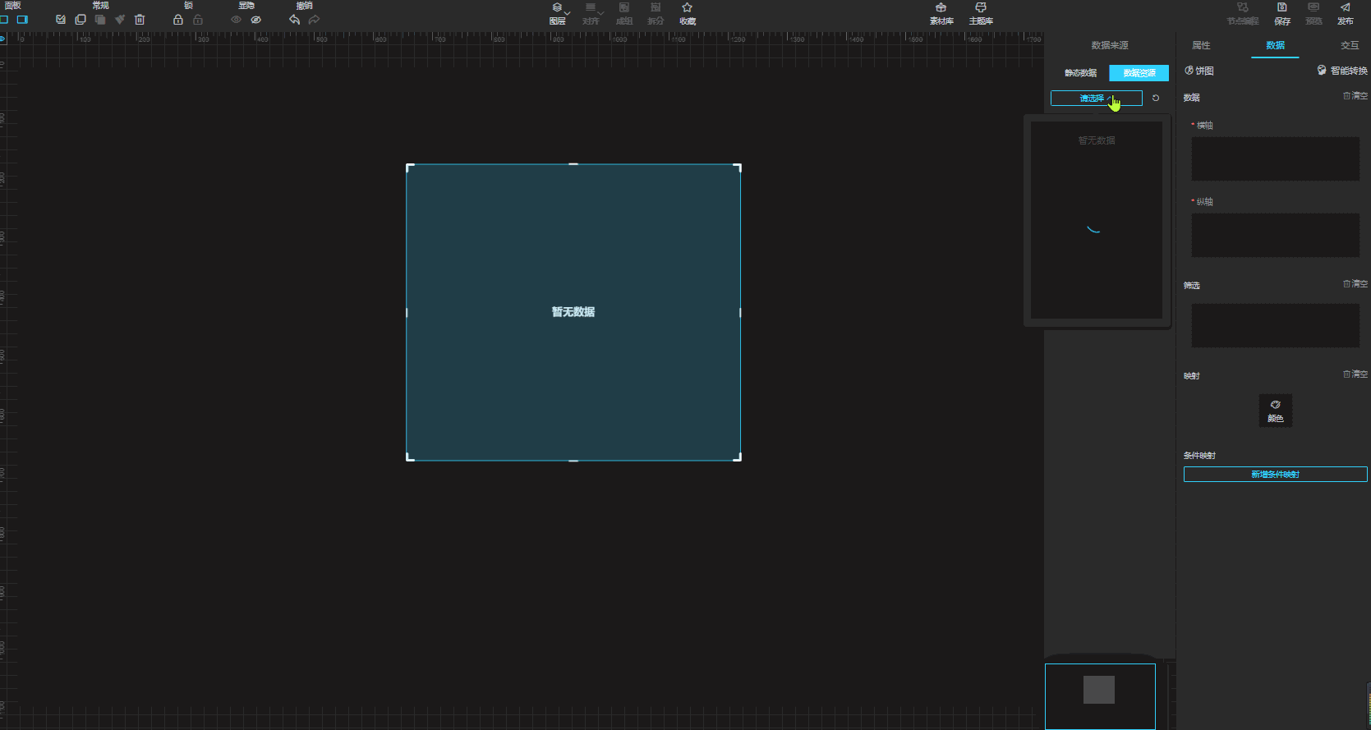
Task: Switch to the 数据 tab
Action: click(1275, 45)
